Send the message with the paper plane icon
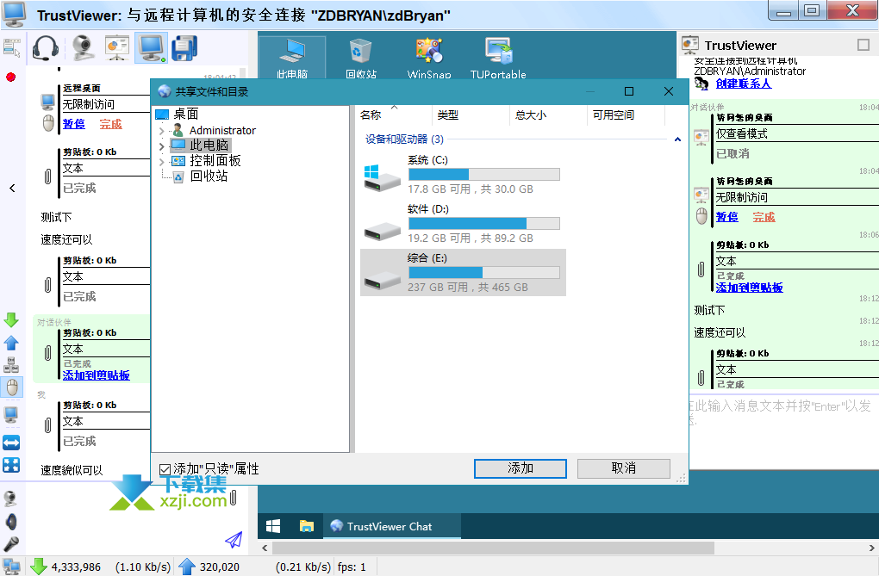 [x=234, y=540]
